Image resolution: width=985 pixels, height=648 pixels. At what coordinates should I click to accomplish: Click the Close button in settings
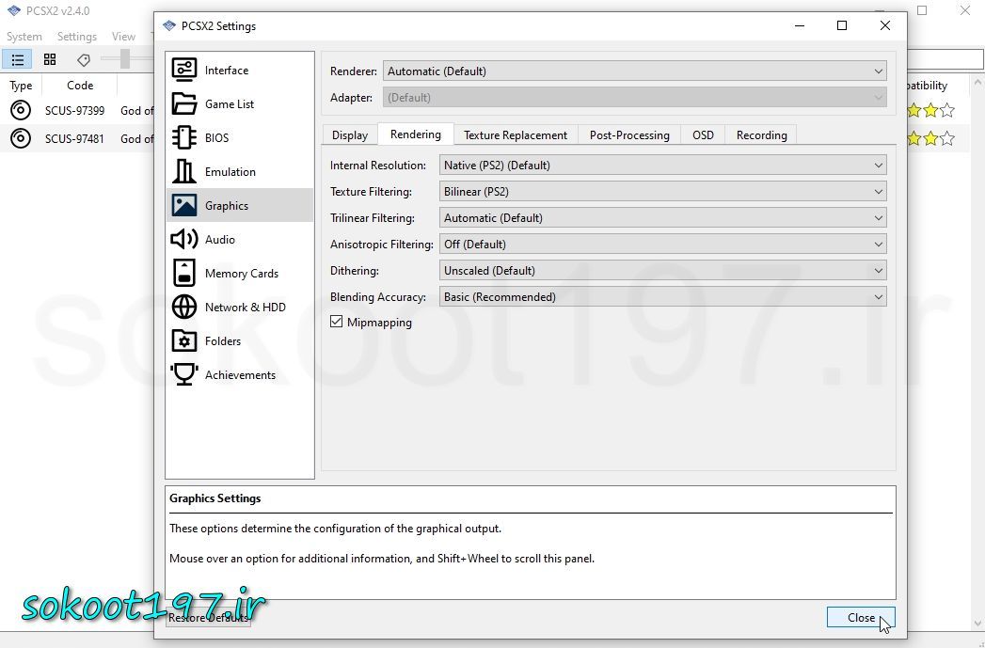[x=860, y=618]
